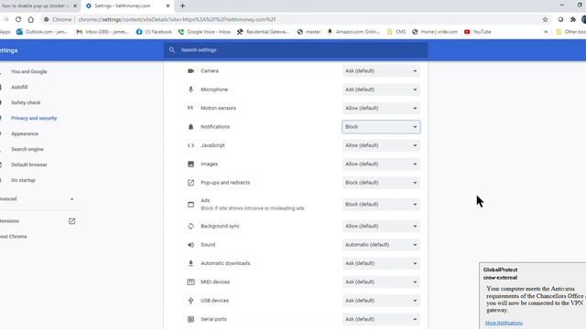Open the Gmail Inbox bookmark
This screenshot has width=586, height=329.
(x=103, y=32)
